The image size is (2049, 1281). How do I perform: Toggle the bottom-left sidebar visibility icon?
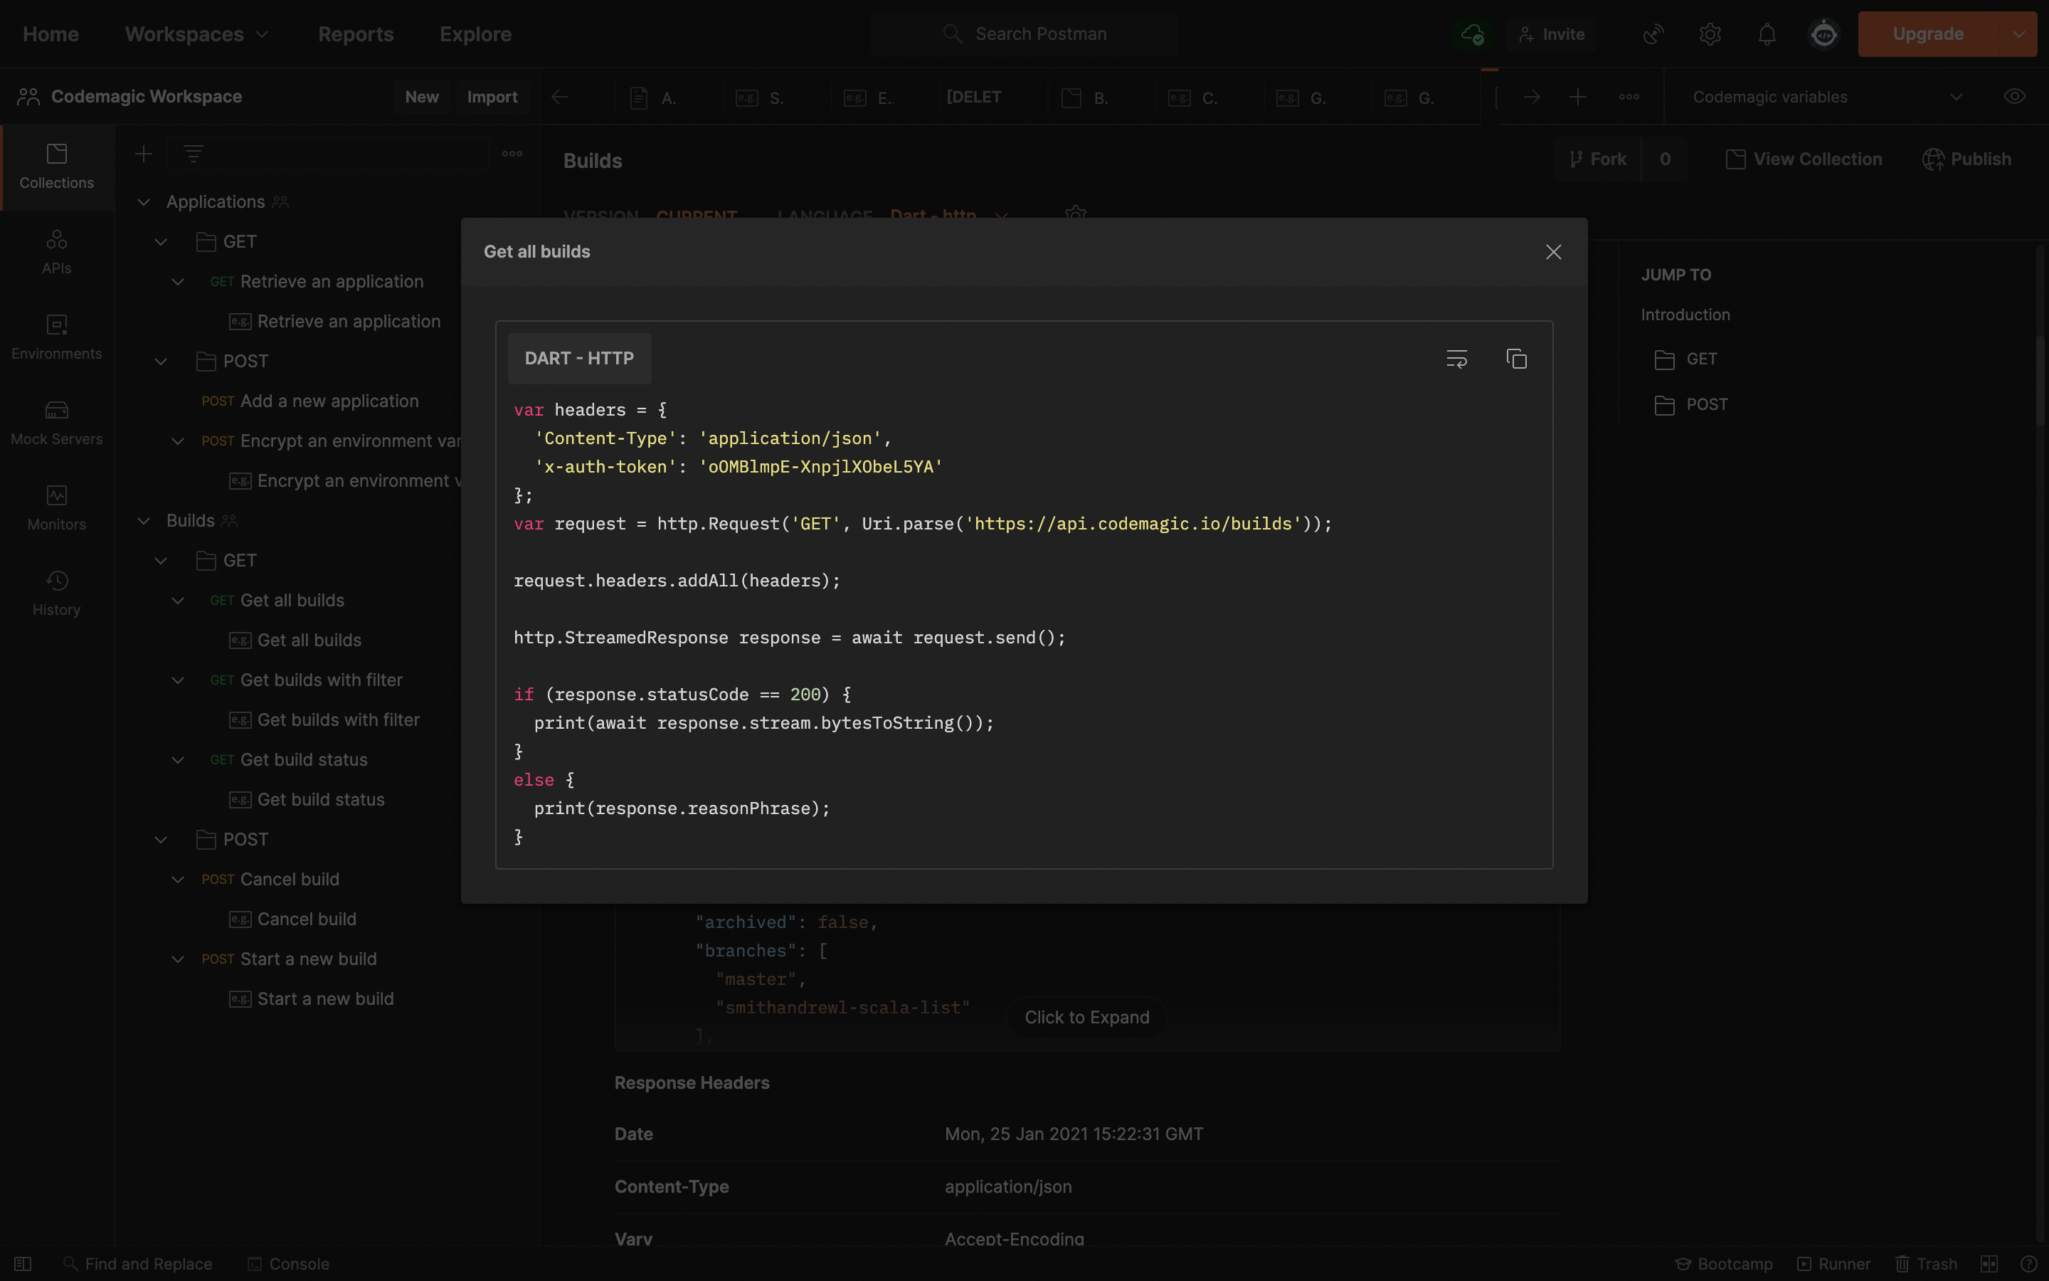pyautogui.click(x=23, y=1263)
